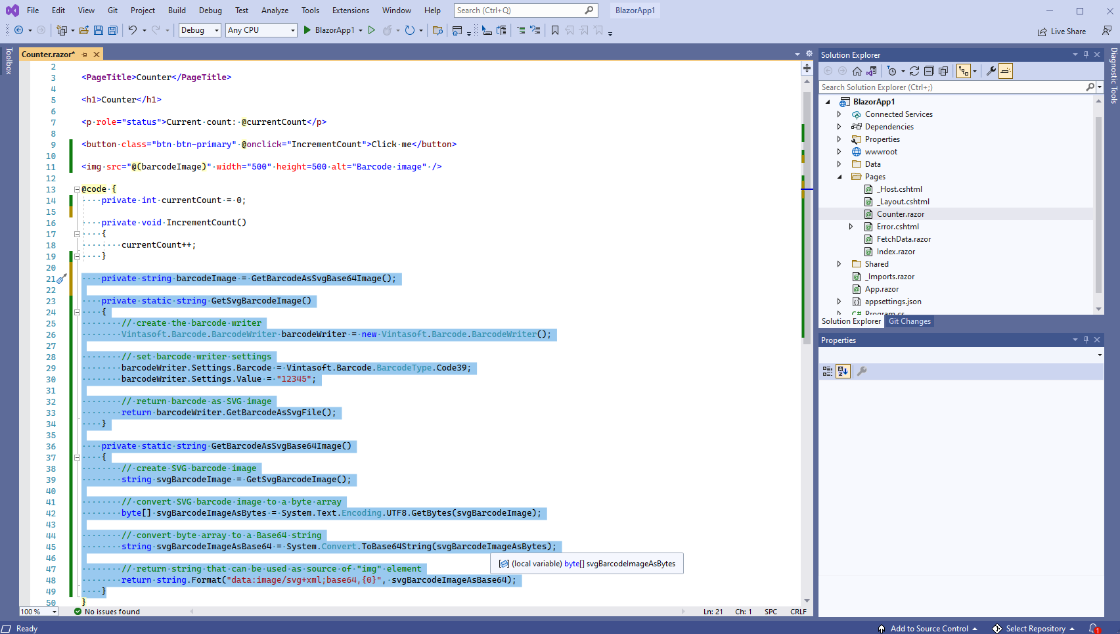This screenshot has width=1120, height=634.
Task: Click Solution Explorer Home icon
Action: (857, 71)
